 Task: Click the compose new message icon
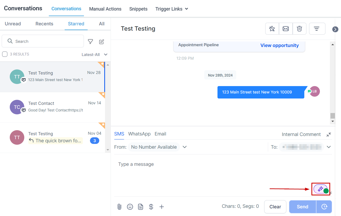[102, 41]
